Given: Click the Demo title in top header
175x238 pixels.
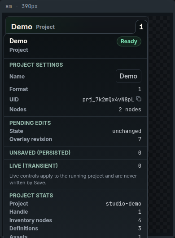Looking at the screenshot, I should pos(22,27).
